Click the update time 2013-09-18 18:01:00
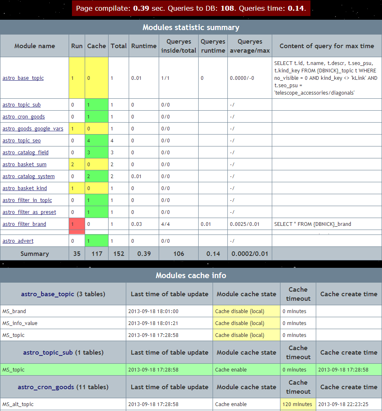 tap(153, 311)
